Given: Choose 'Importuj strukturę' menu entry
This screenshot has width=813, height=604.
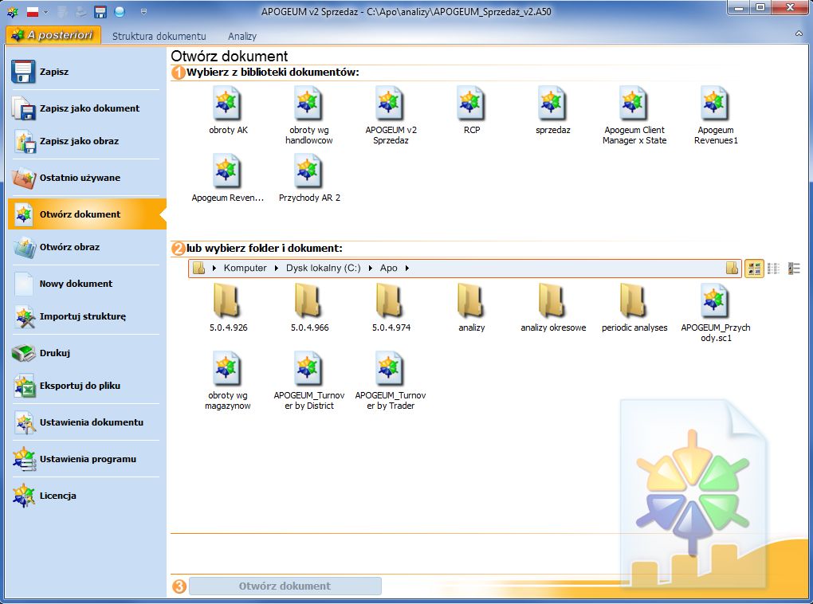Looking at the screenshot, I should click(x=86, y=316).
